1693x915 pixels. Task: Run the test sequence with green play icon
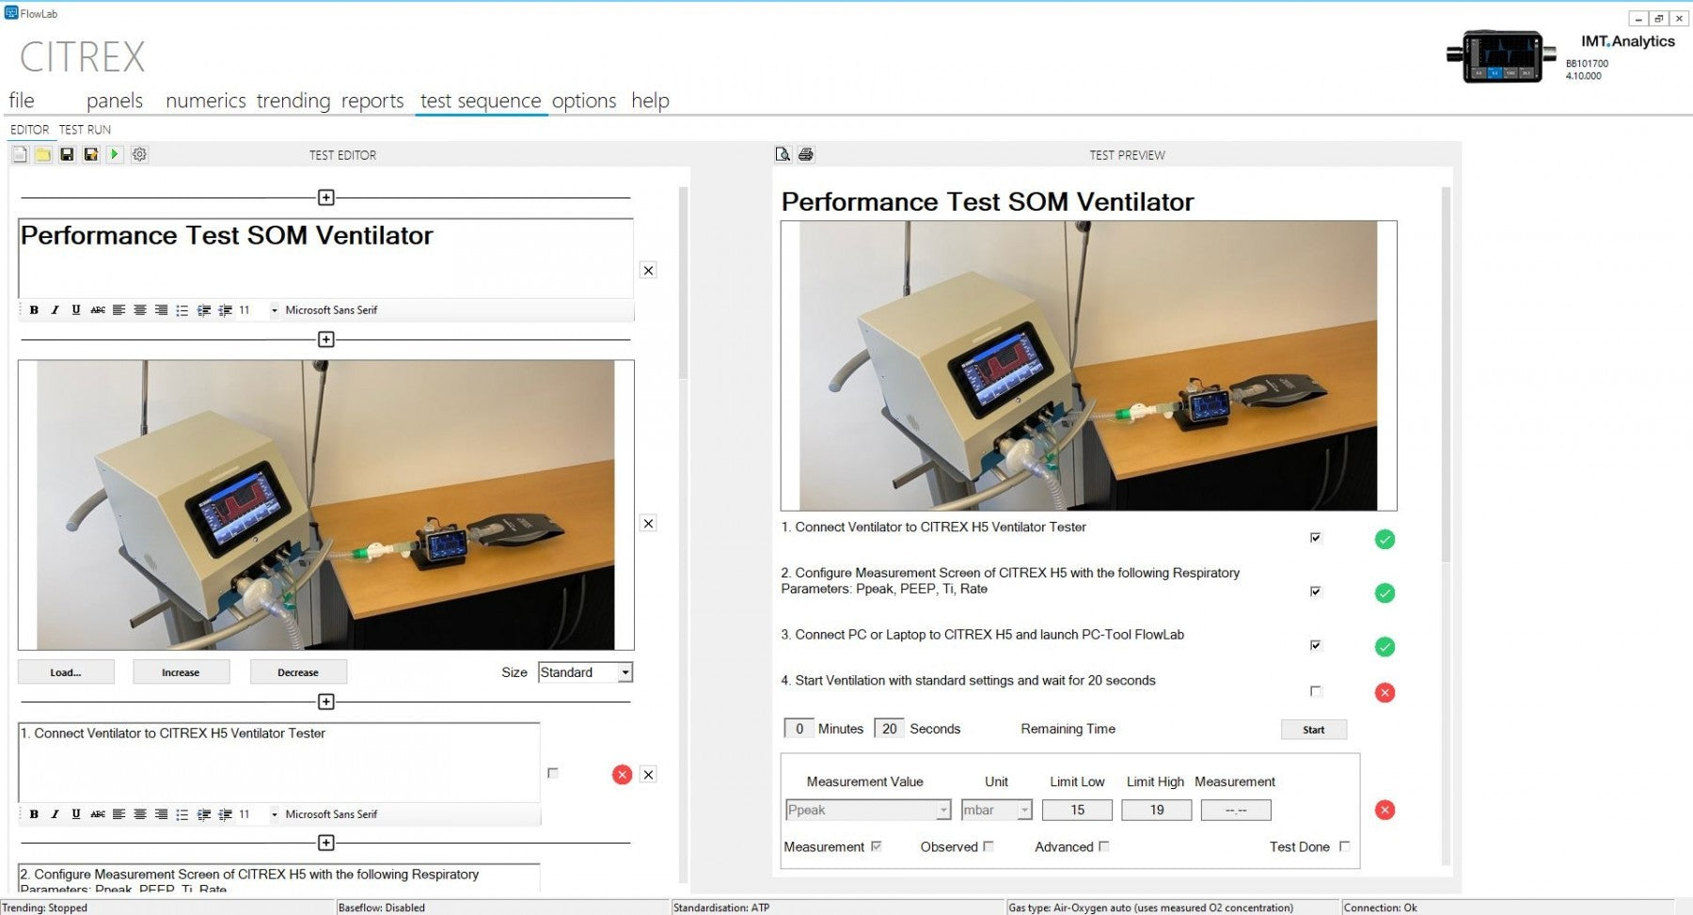pyautogui.click(x=115, y=154)
